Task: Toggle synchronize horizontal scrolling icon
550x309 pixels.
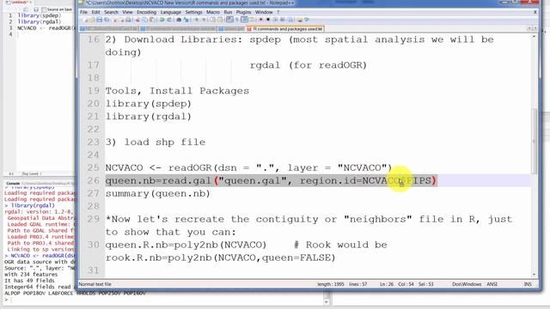Action: 219,20
